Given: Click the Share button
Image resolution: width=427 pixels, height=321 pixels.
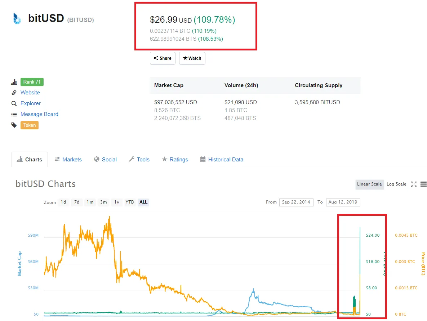Looking at the screenshot, I should (163, 58).
